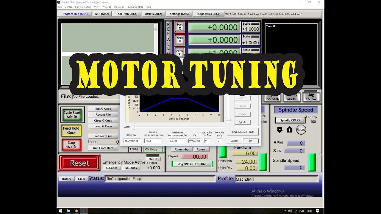Switch to Settings tab

[x=179, y=14]
